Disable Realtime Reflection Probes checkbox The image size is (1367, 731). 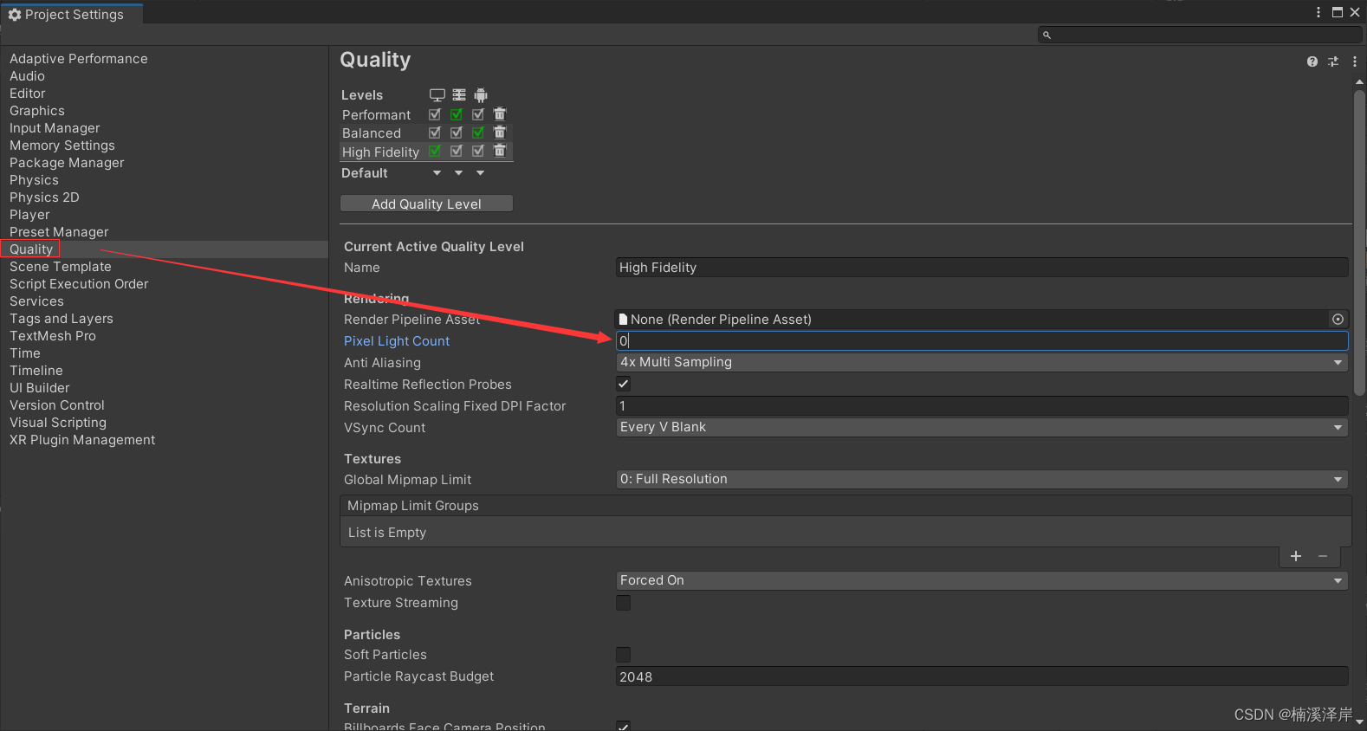tap(623, 384)
